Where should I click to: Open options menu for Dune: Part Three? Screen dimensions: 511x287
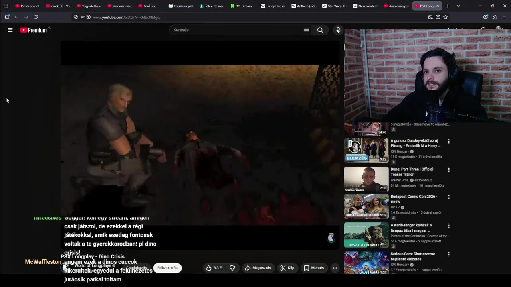click(x=449, y=170)
